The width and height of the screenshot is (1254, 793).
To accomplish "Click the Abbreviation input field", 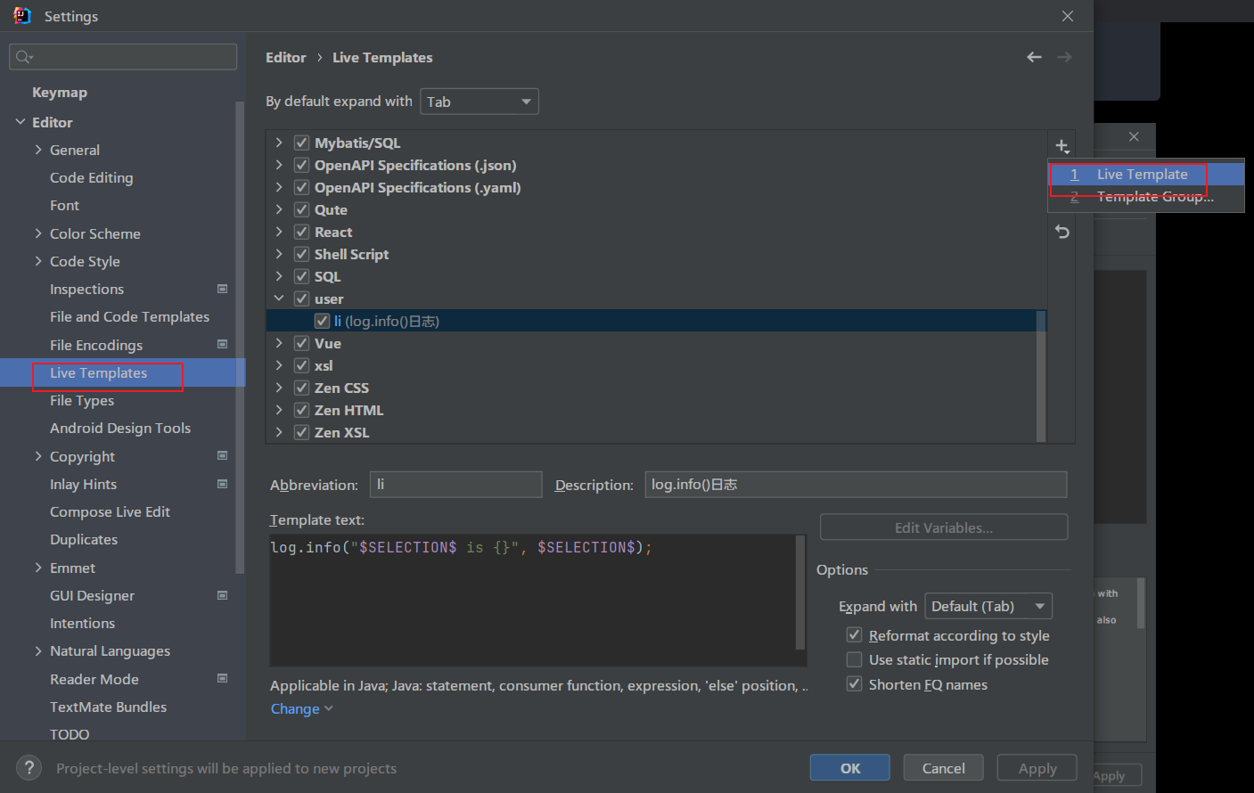I will (455, 485).
